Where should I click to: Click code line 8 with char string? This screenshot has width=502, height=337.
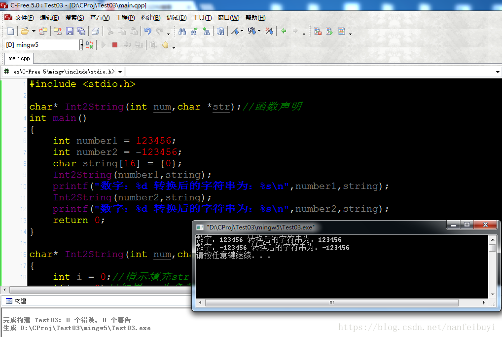(x=117, y=163)
